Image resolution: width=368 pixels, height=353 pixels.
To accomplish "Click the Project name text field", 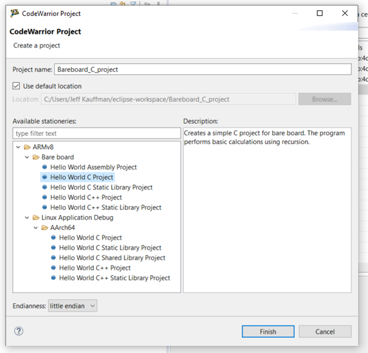I will (203, 69).
